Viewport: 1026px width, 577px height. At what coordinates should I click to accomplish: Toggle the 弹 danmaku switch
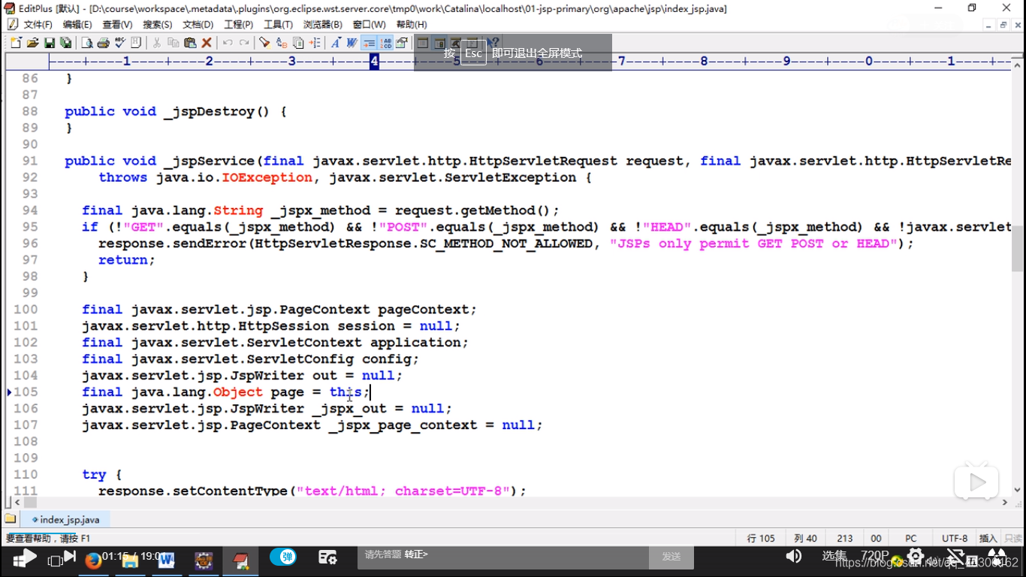tap(284, 557)
